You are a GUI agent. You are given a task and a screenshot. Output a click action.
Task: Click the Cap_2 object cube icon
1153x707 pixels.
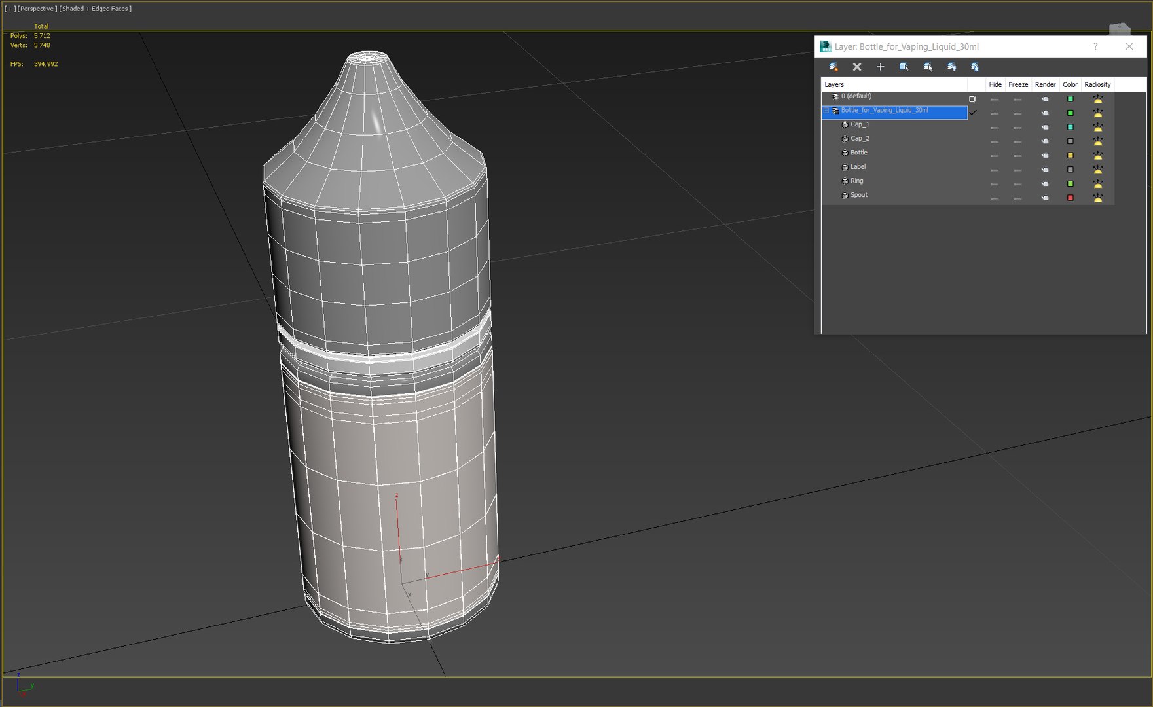[x=845, y=139]
